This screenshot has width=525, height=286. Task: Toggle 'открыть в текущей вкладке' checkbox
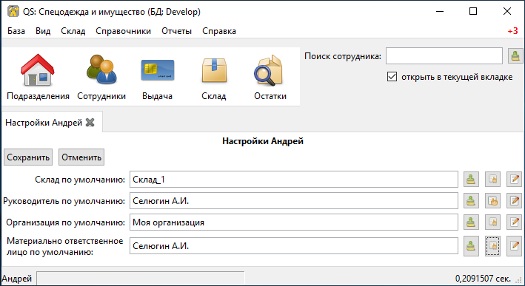click(x=392, y=77)
